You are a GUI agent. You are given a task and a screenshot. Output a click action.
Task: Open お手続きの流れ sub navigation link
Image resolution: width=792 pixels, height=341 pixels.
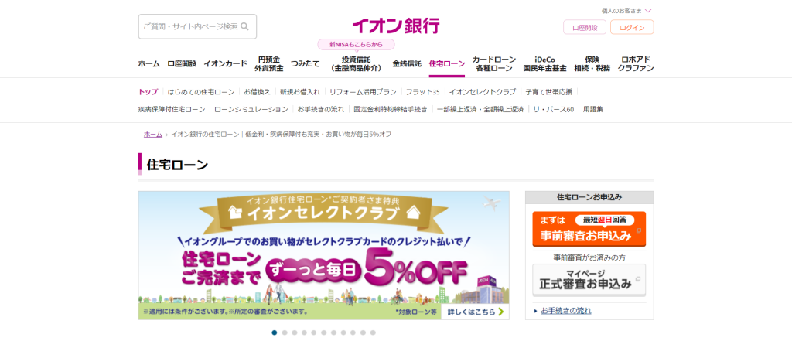321,109
